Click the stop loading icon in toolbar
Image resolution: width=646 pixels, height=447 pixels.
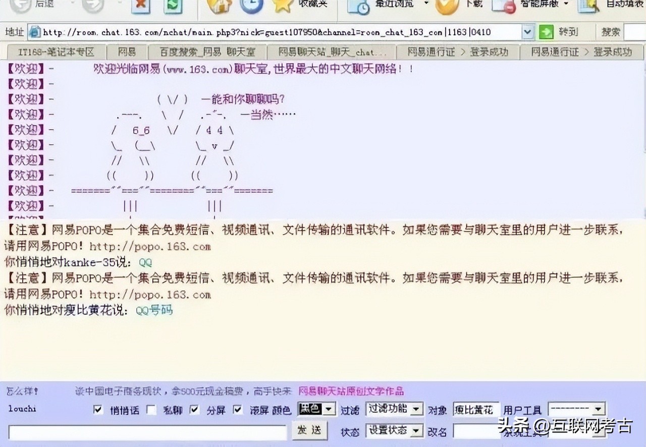tap(141, 6)
